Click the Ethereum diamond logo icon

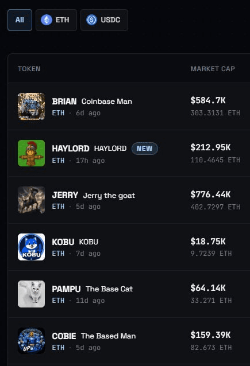(47, 20)
